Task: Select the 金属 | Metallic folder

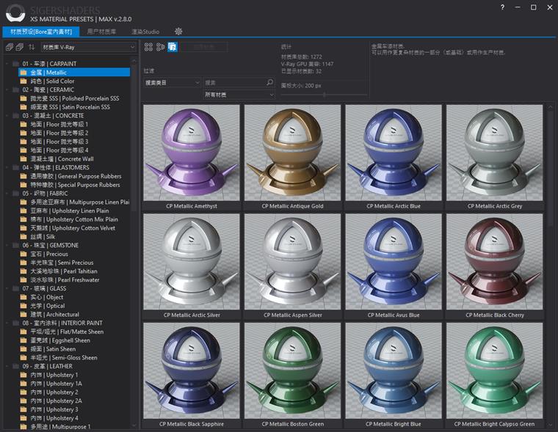Action: pyautogui.click(x=74, y=73)
